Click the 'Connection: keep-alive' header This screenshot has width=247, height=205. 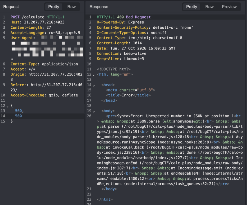pos(121,54)
